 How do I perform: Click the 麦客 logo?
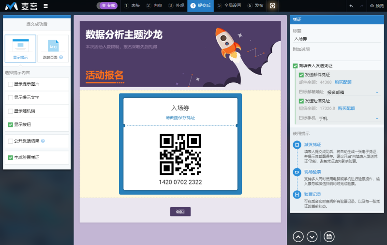(x=21, y=6)
